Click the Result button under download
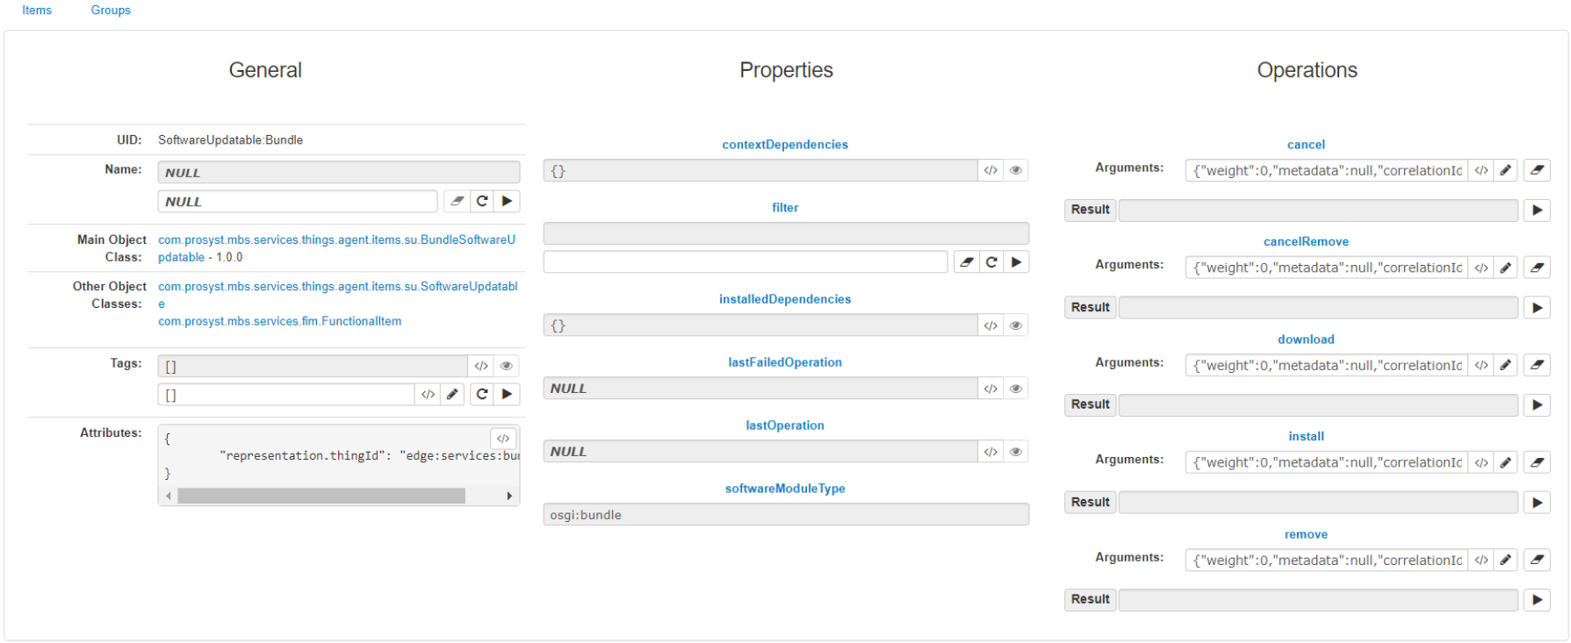This screenshot has width=1571, height=643. click(x=1090, y=404)
